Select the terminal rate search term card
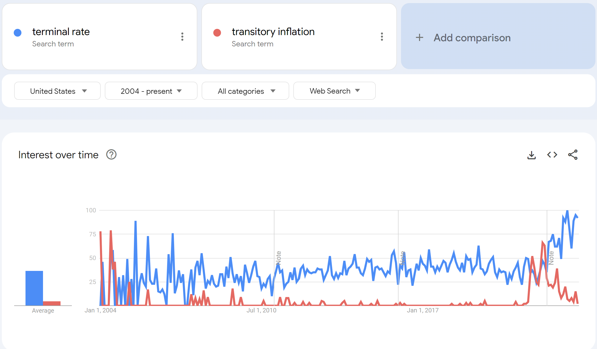Viewport: 597px width, 349px height. [61, 32]
